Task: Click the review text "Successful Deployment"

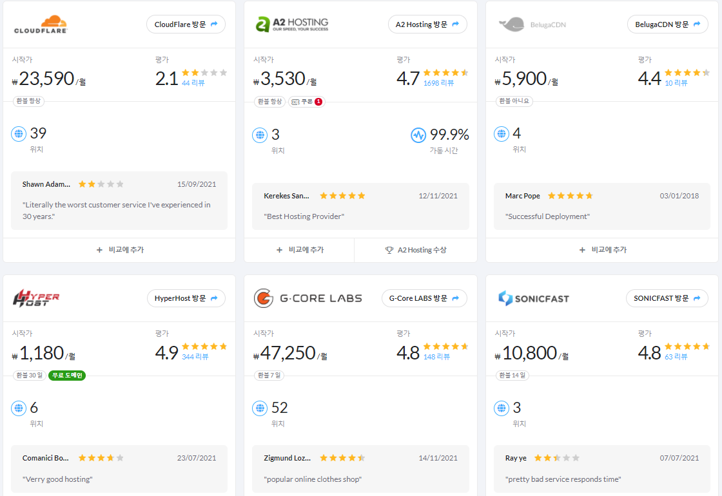Action: point(547,216)
